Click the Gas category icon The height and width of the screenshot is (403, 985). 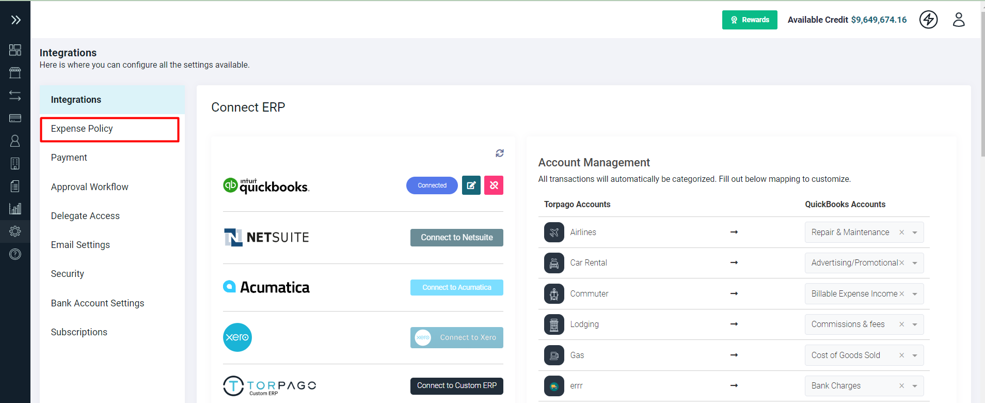tap(554, 355)
